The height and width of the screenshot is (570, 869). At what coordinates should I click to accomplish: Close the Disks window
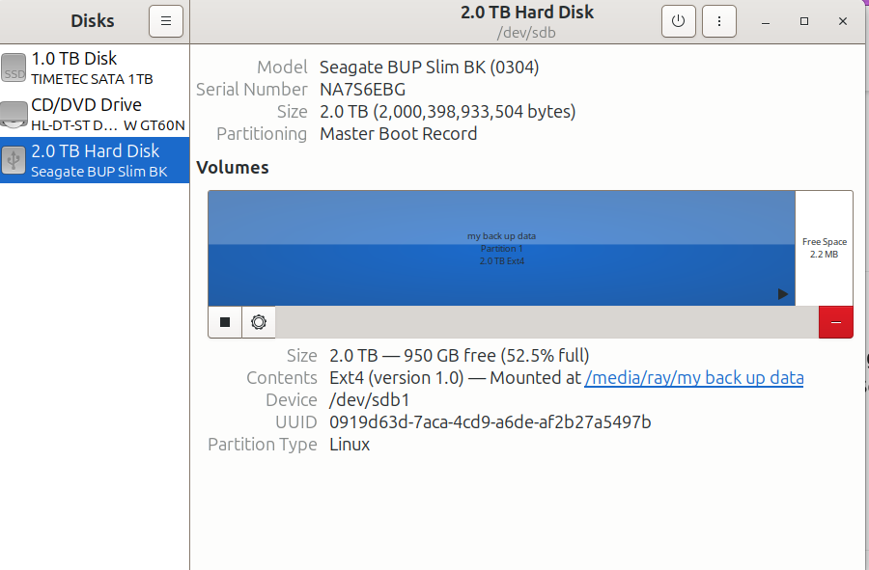pyautogui.click(x=843, y=21)
